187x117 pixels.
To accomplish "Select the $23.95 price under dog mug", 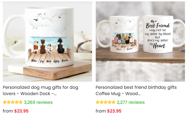I will point(21,111).
